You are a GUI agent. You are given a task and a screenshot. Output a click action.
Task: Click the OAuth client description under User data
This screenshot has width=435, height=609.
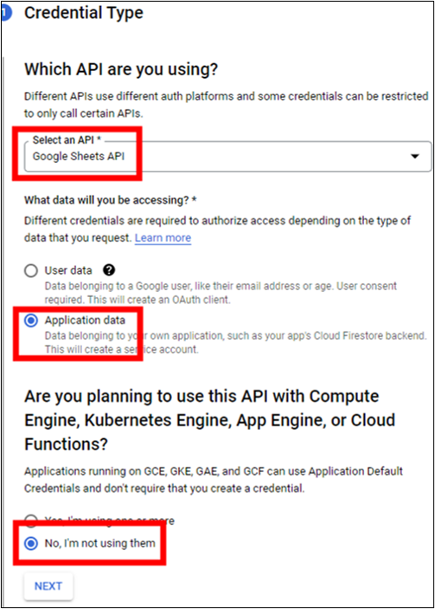[221, 293]
